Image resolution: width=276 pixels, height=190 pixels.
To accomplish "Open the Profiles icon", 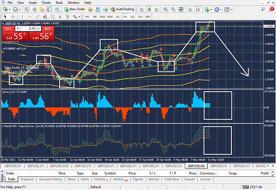I will (15, 9).
